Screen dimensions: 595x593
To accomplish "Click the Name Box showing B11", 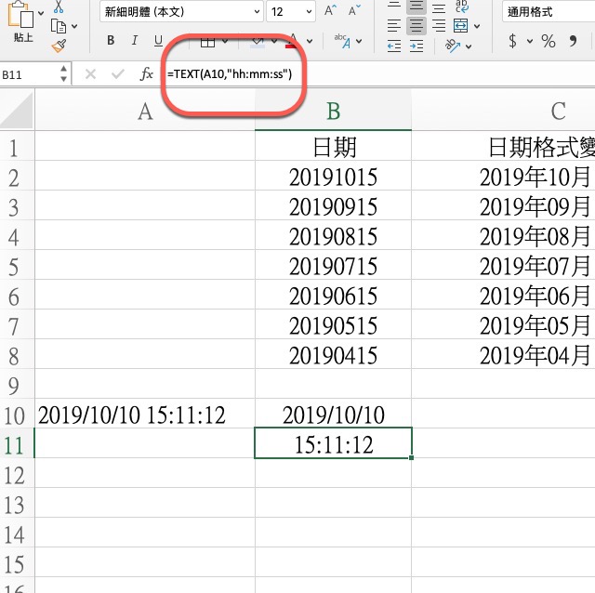I will click(29, 74).
